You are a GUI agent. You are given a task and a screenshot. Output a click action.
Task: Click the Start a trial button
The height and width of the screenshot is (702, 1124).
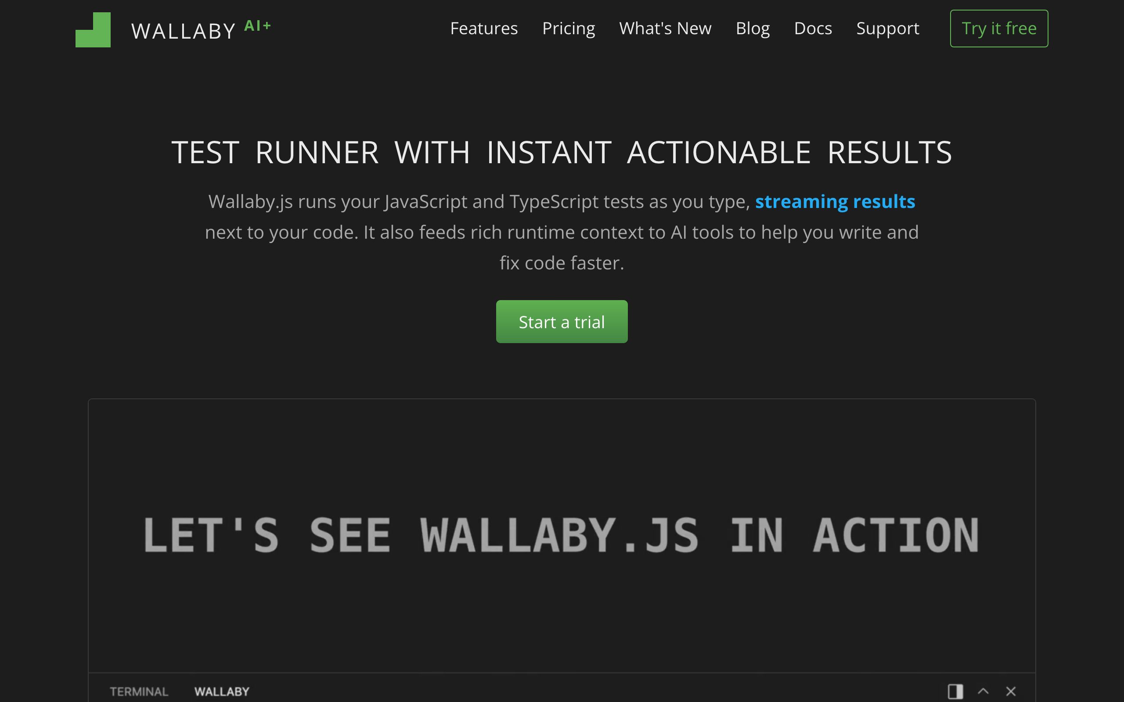tap(562, 321)
